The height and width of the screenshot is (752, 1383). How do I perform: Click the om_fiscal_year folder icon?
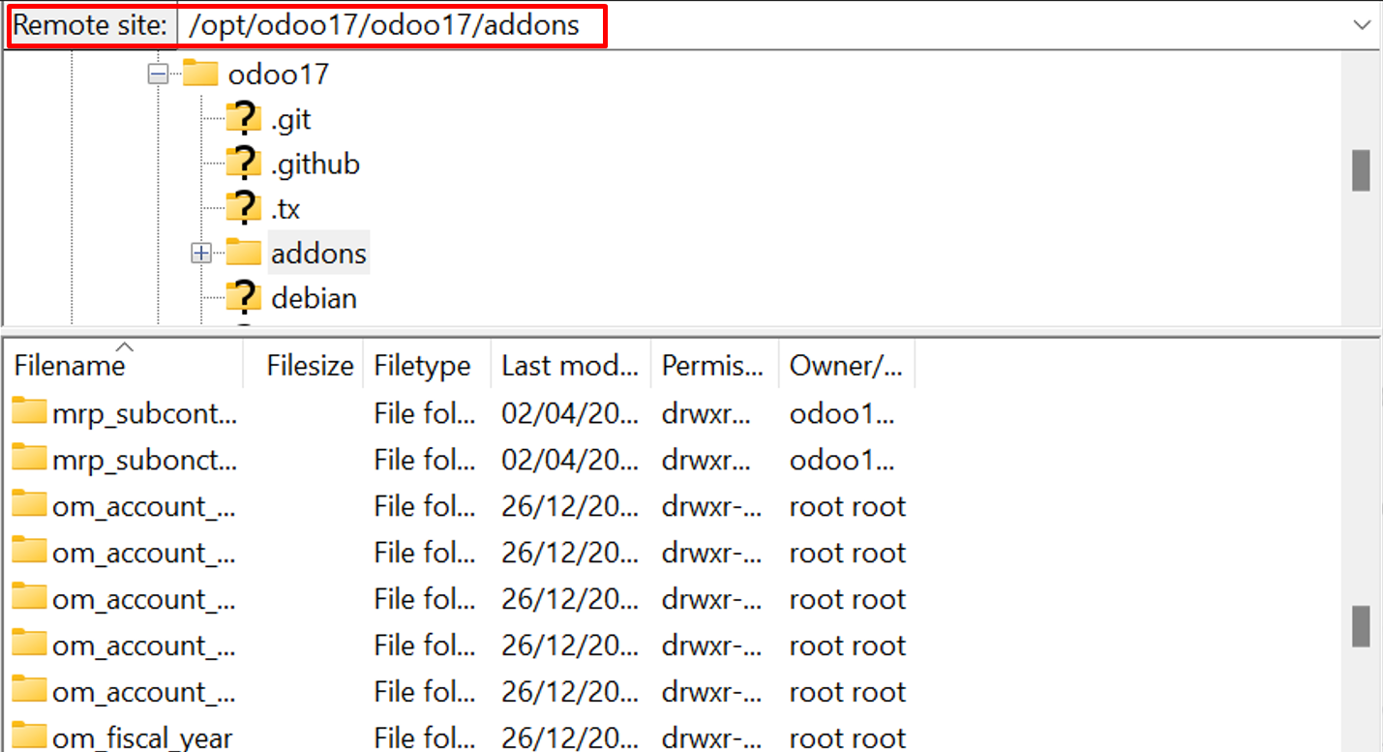click(x=29, y=737)
